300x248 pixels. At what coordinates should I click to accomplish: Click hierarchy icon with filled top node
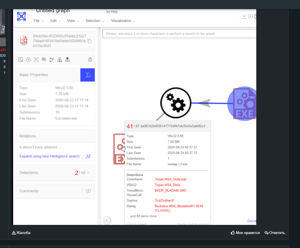coord(67,60)
